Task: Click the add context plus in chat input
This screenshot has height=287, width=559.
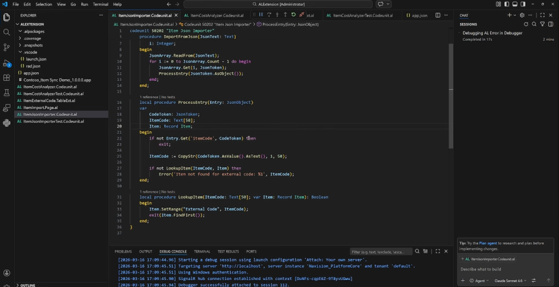Action: pyautogui.click(x=463, y=280)
